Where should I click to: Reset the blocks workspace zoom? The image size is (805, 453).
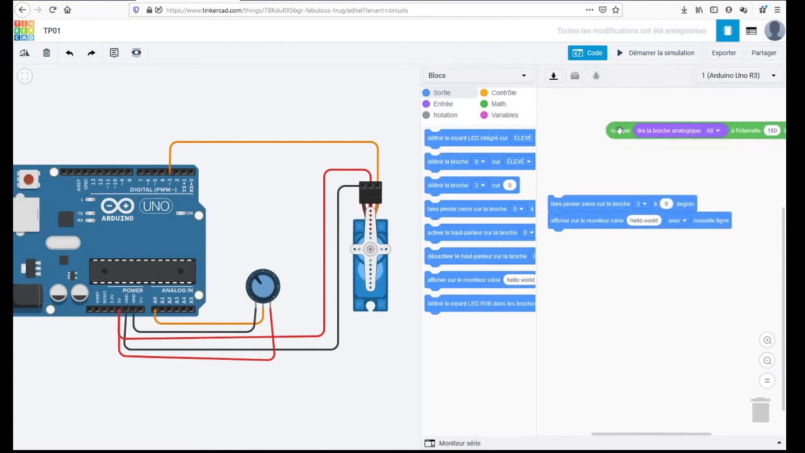(x=767, y=381)
